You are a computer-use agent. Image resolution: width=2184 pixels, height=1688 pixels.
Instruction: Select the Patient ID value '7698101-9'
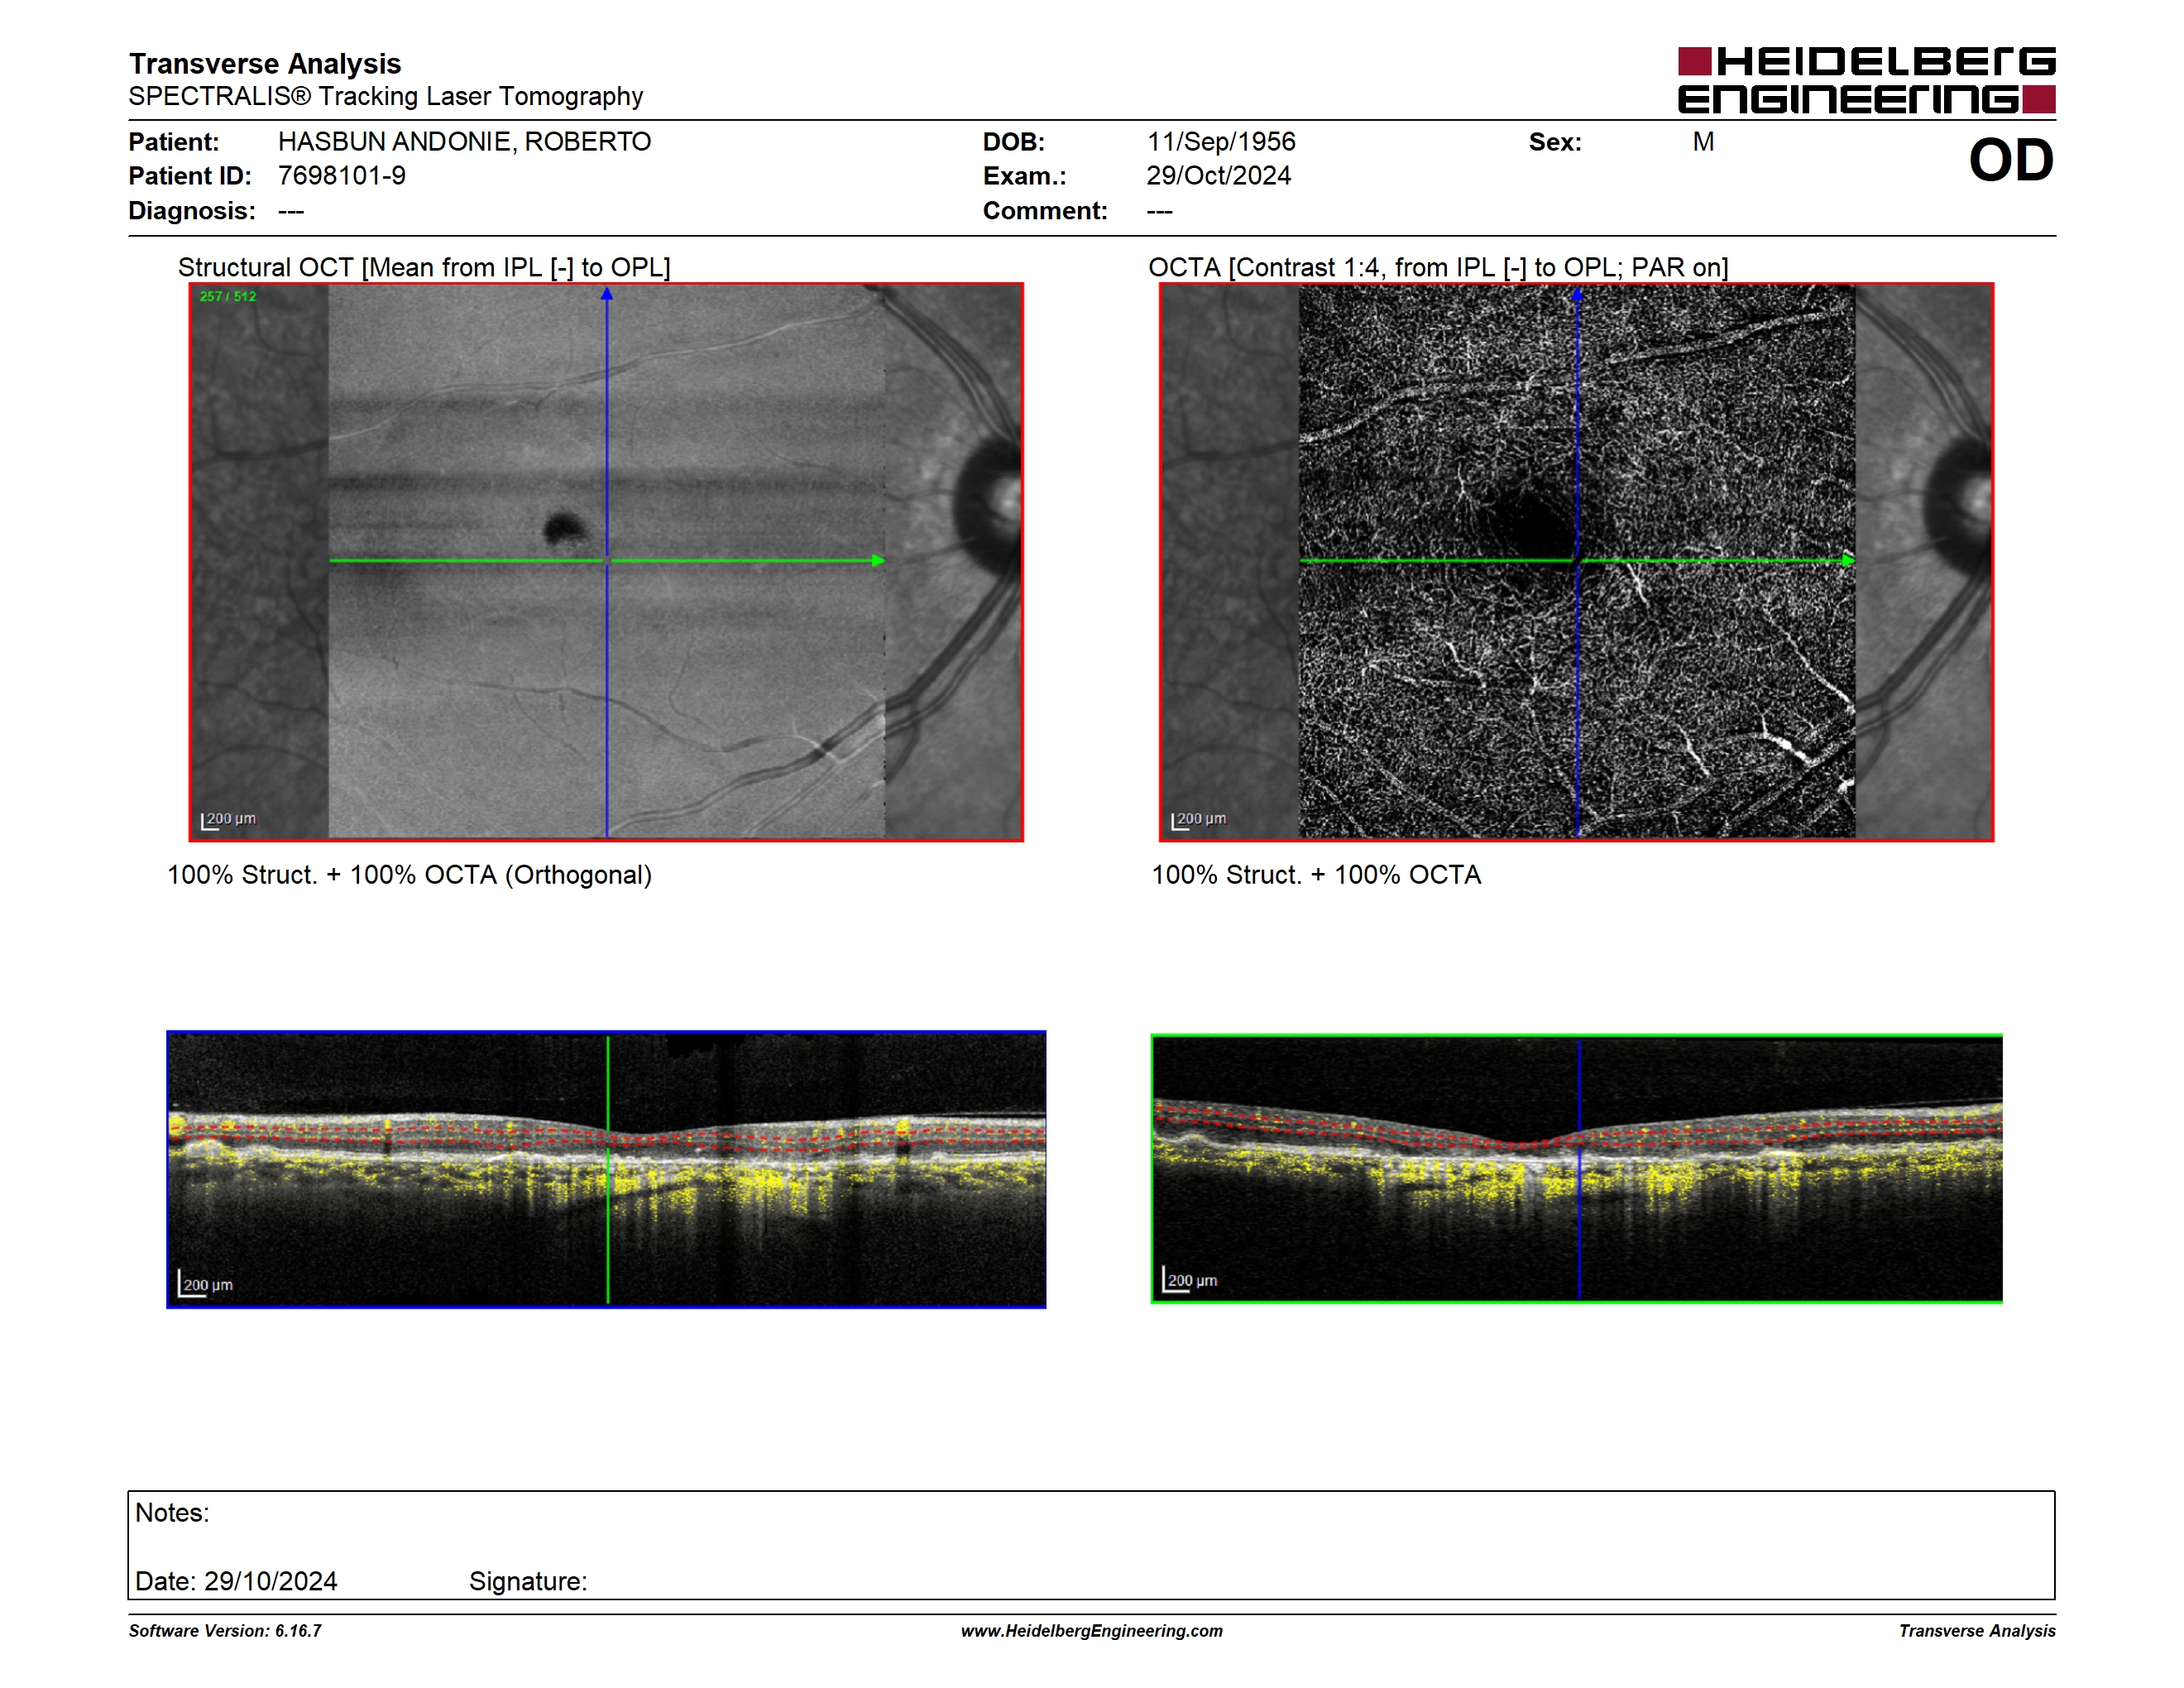point(342,176)
